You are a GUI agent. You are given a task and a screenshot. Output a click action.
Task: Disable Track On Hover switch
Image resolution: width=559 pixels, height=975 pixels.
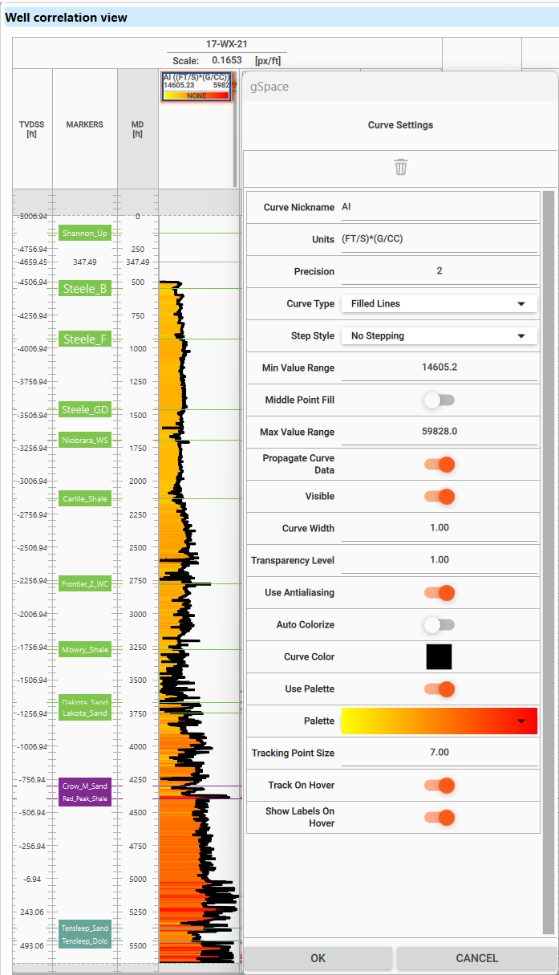point(440,785)
